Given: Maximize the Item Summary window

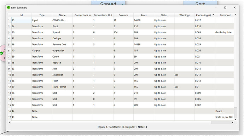Looking at the screenshot, I should [x=225, y=7].
